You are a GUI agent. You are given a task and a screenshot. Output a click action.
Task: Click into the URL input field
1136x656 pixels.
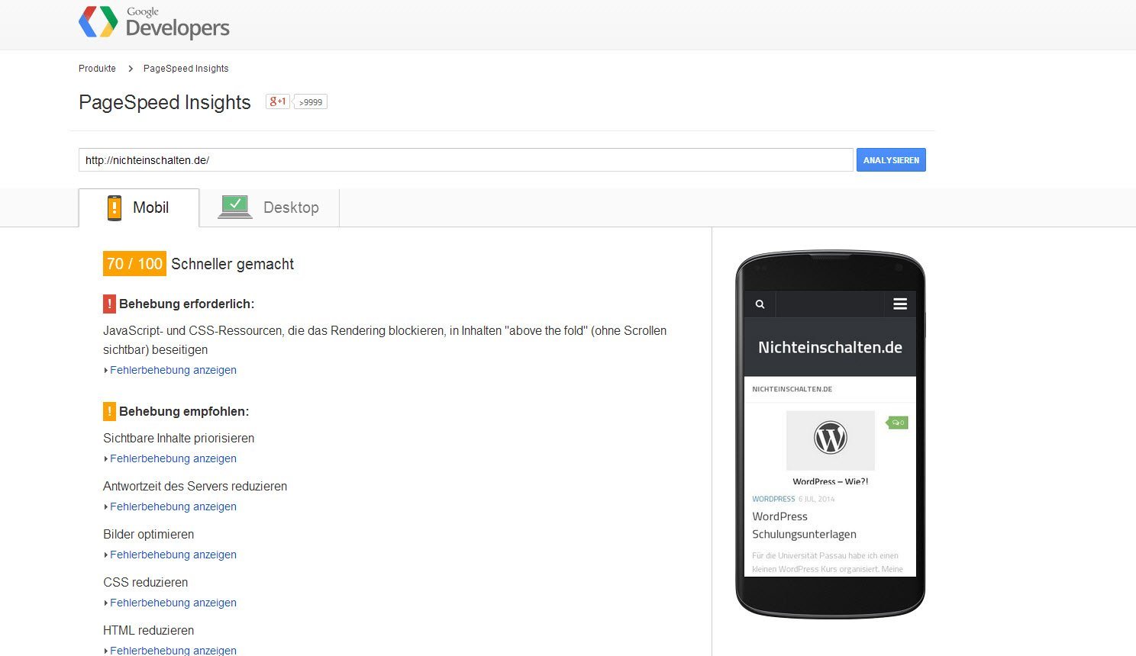pyautogui.click(x=466, y=160)
